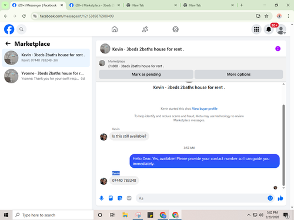Choose a GIF icon

[129, 198]
